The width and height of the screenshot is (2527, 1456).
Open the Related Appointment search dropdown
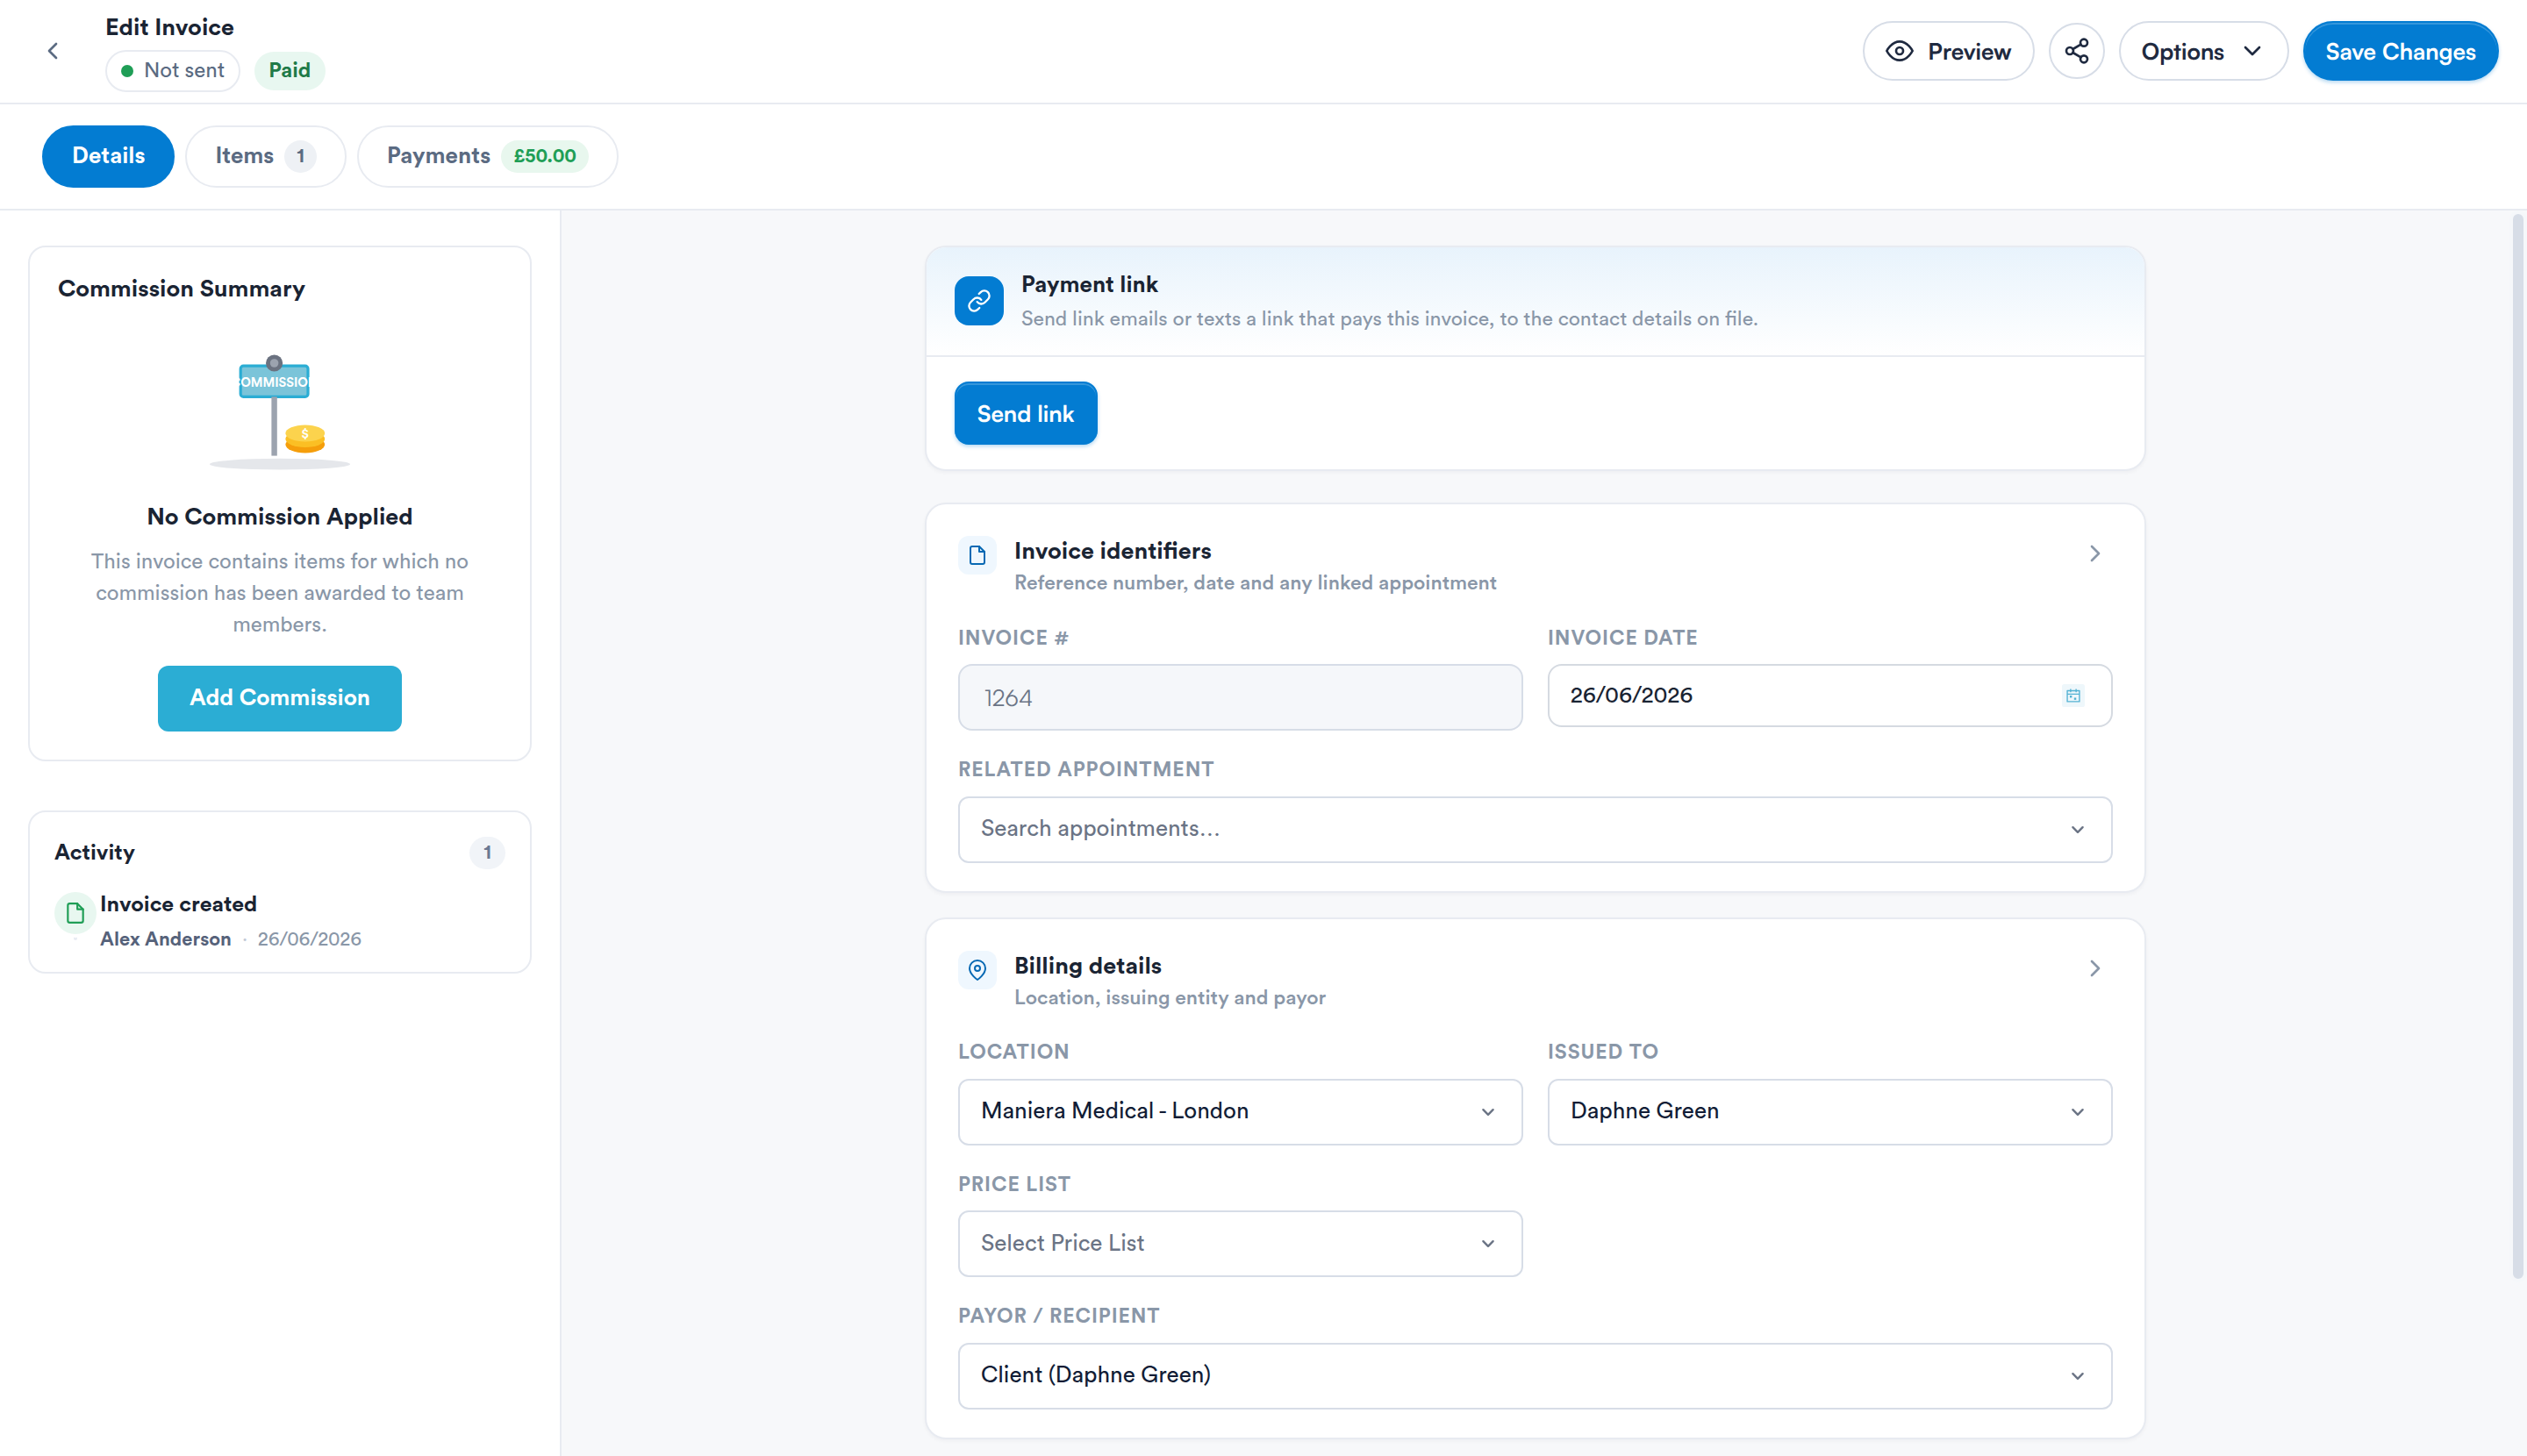click(x=1535, y=830)
